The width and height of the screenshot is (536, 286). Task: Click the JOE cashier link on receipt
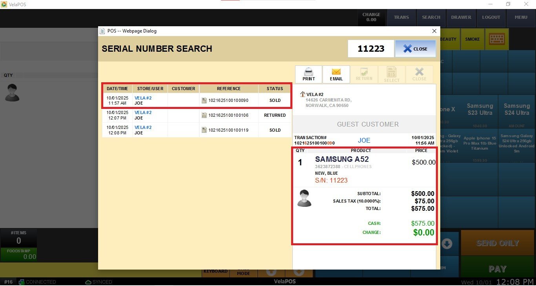tap(364, 140)
